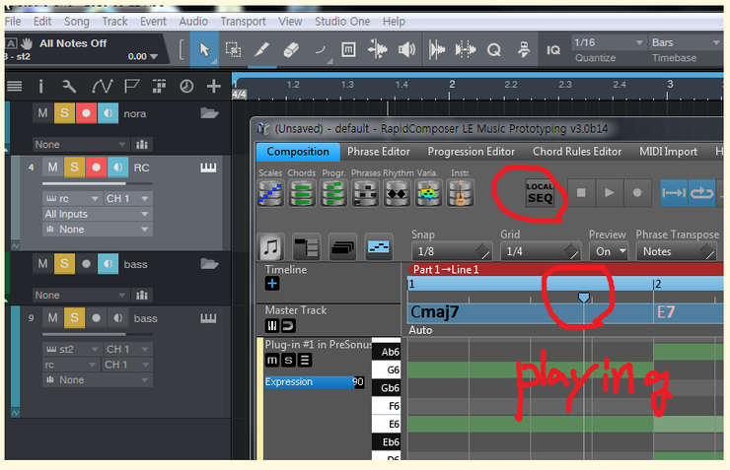The width and height of the screenshot is (730, 470).
Task: Mute the RC track
Action: tap(52, 168)
